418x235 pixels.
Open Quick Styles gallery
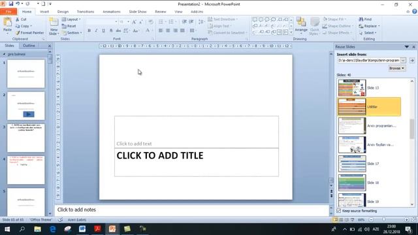[315, 26]
